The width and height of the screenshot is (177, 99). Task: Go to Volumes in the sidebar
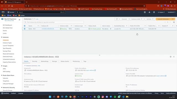[6, 78]
